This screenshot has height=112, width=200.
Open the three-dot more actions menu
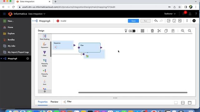[x=187, y=21]
